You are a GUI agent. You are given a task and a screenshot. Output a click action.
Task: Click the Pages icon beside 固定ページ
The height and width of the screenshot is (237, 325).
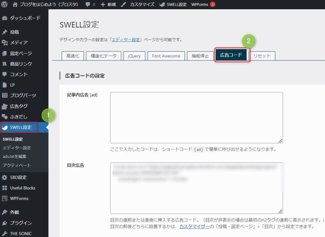click(4, 53)
